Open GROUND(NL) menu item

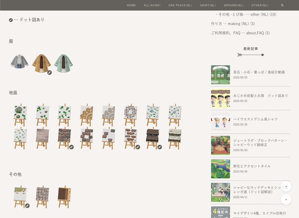233,5
